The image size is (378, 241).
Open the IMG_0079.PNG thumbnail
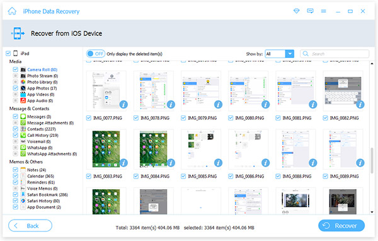coord(200,91)
